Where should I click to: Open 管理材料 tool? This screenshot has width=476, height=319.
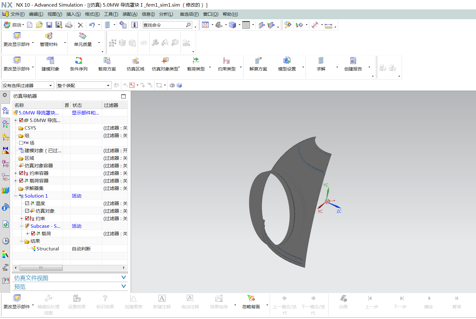click(49, 40)
